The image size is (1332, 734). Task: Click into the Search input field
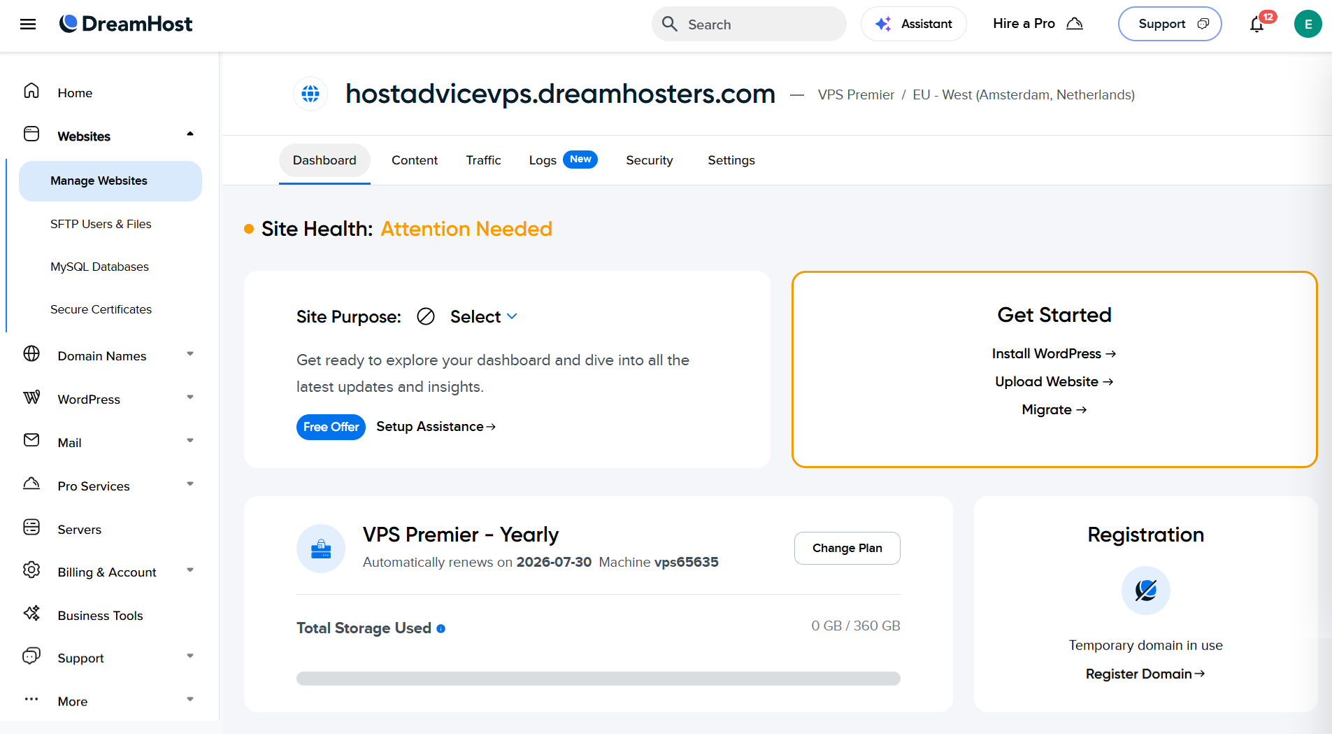pyautogui.click(x=749, y=24)
